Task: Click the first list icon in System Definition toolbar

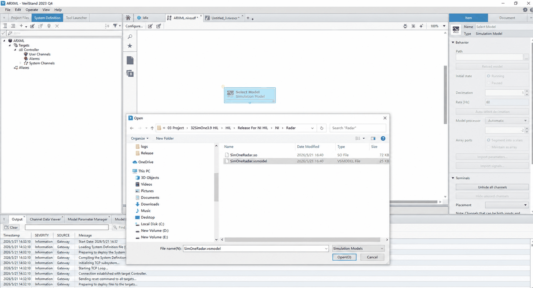Action: pyautogui.click(x=5, y=26)
